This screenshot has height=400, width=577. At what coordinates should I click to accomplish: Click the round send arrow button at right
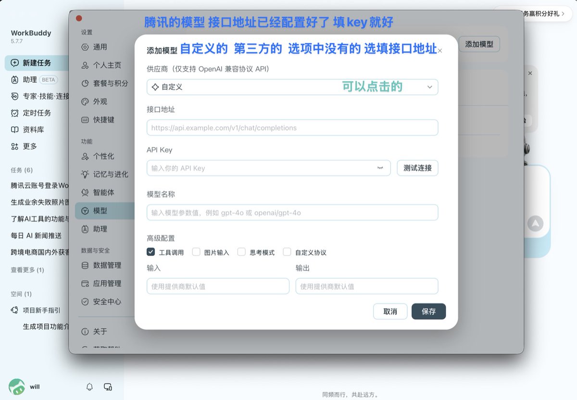click(535, 223)
